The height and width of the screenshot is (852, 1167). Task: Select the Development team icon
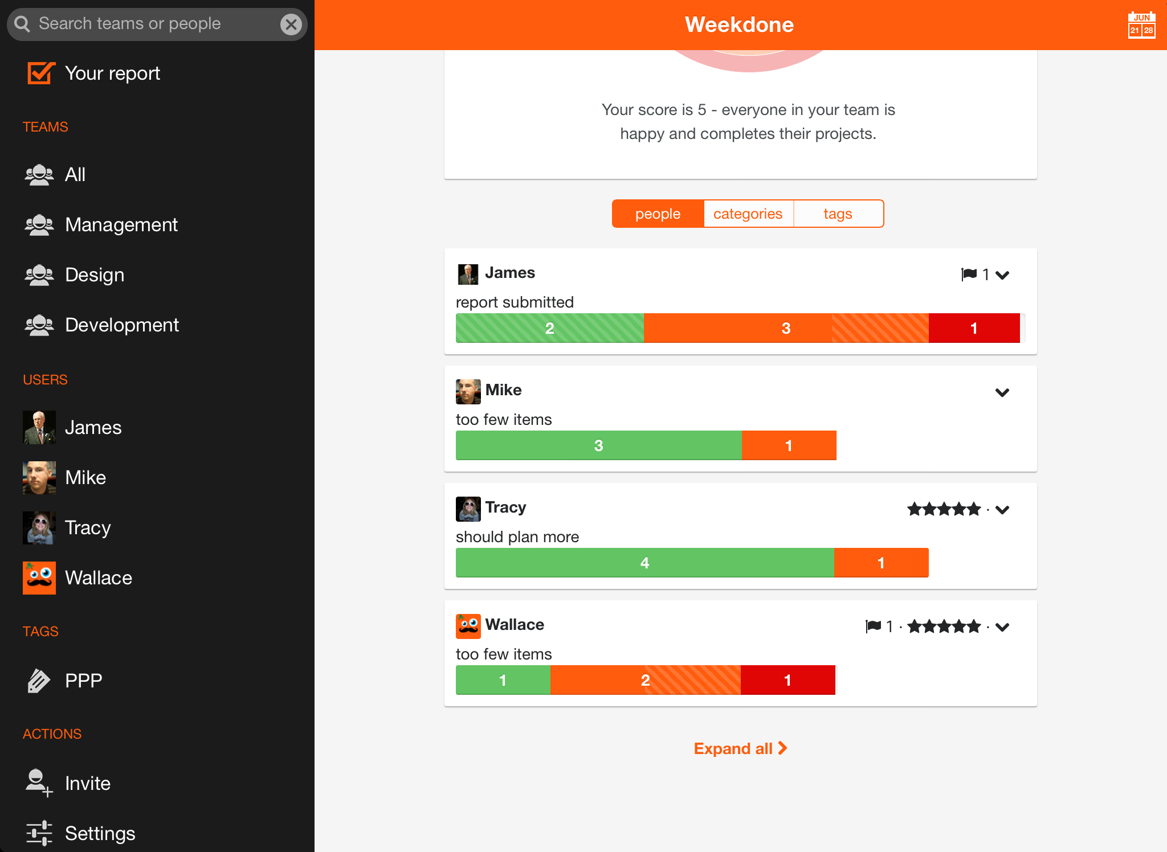[39, 324]
